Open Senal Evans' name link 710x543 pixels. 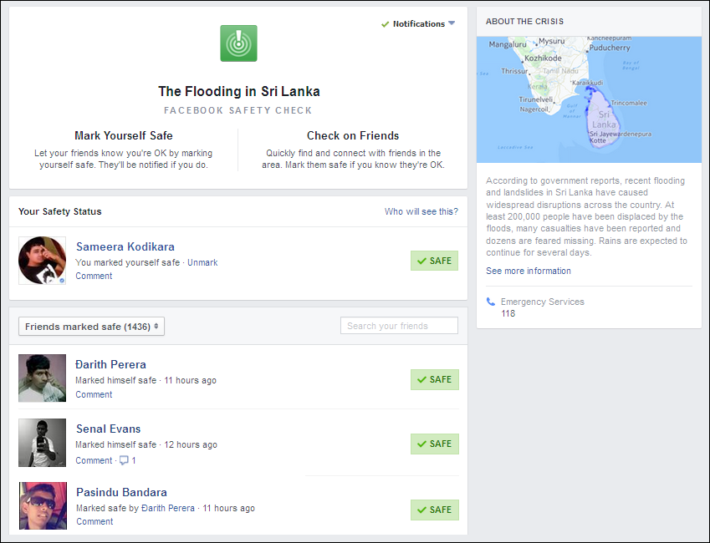click(x=109, y=429)
